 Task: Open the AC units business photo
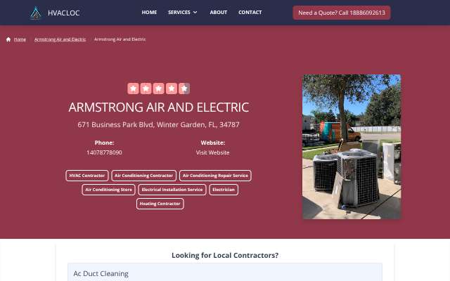(352, 147)
